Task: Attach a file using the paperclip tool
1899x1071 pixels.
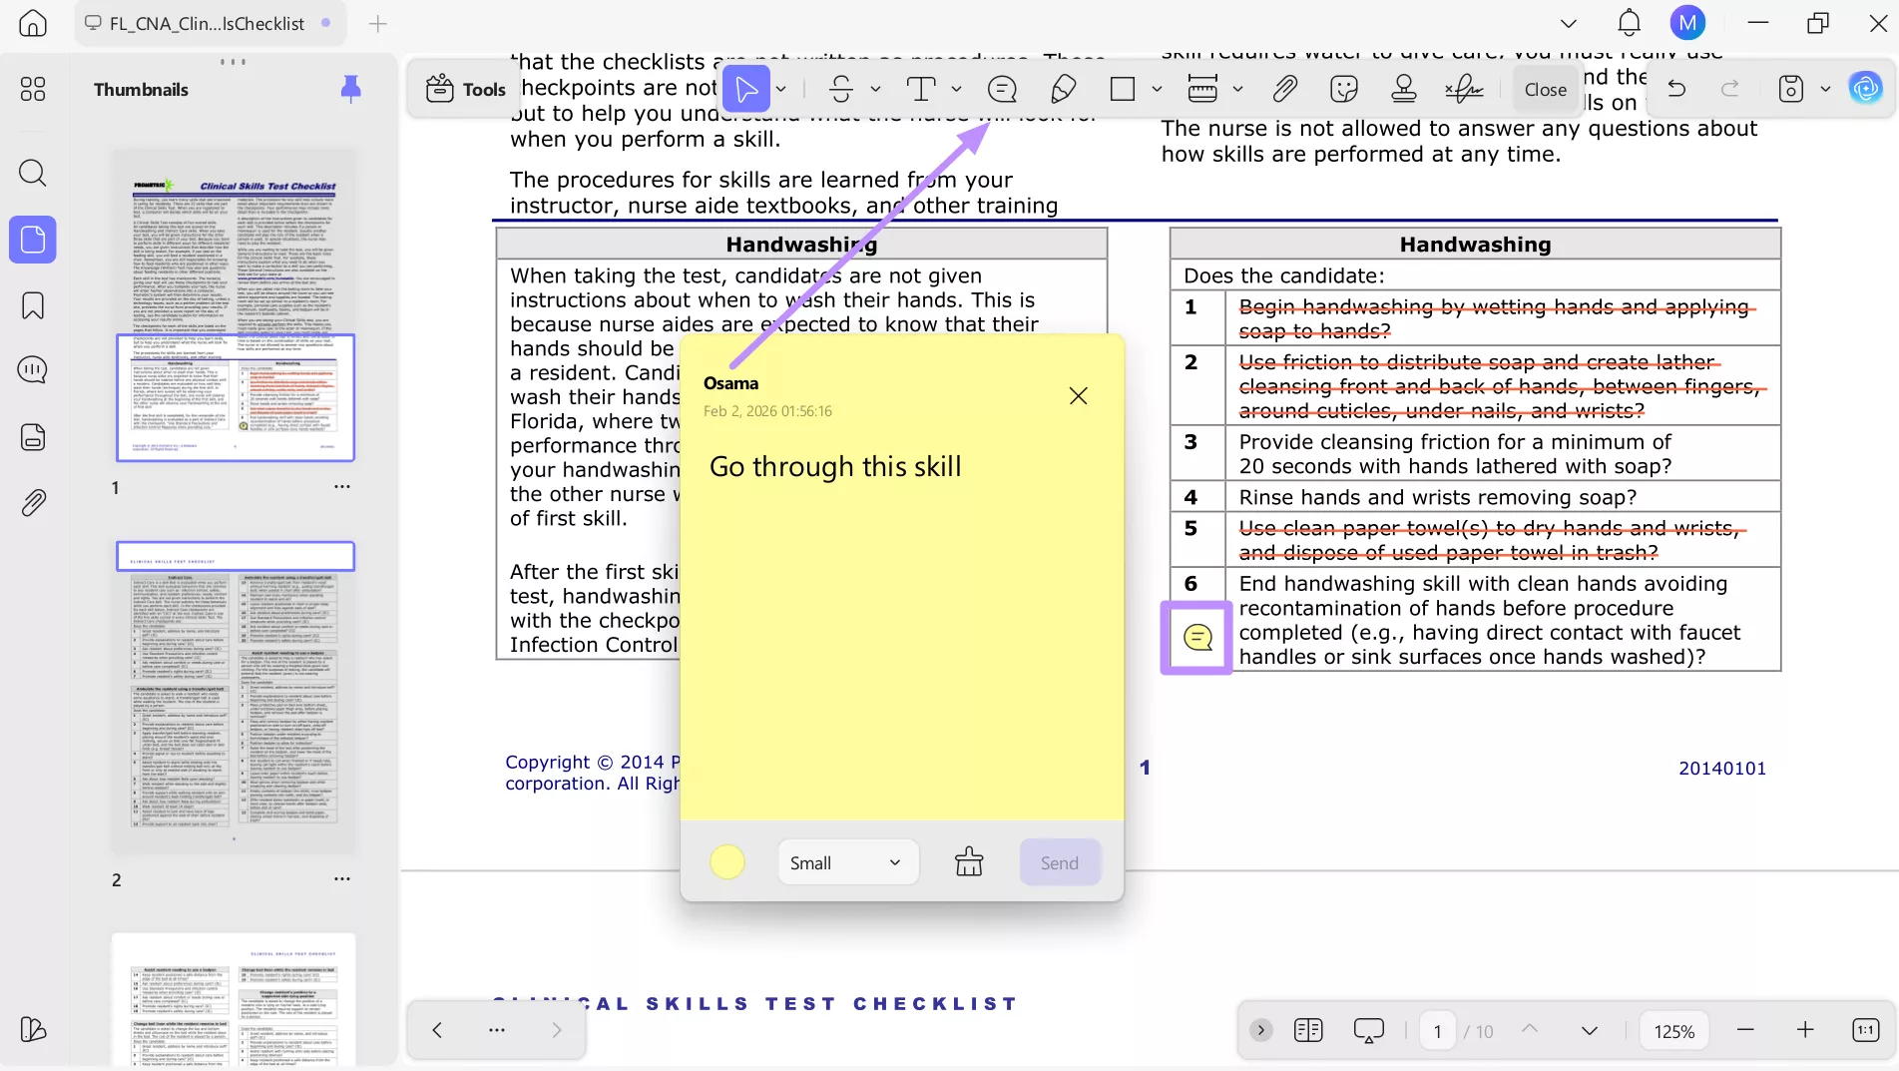Action: (1284, 89)
